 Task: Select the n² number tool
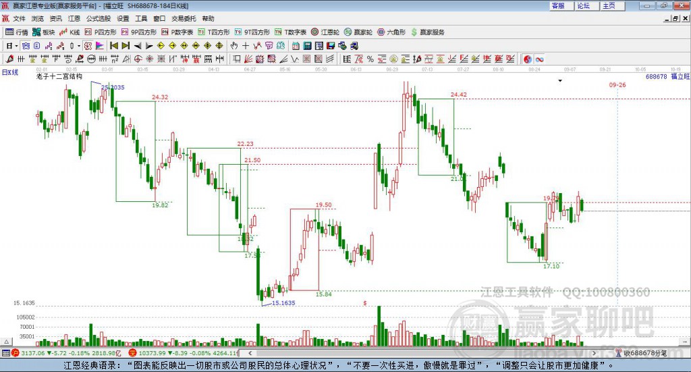(115, 59)
